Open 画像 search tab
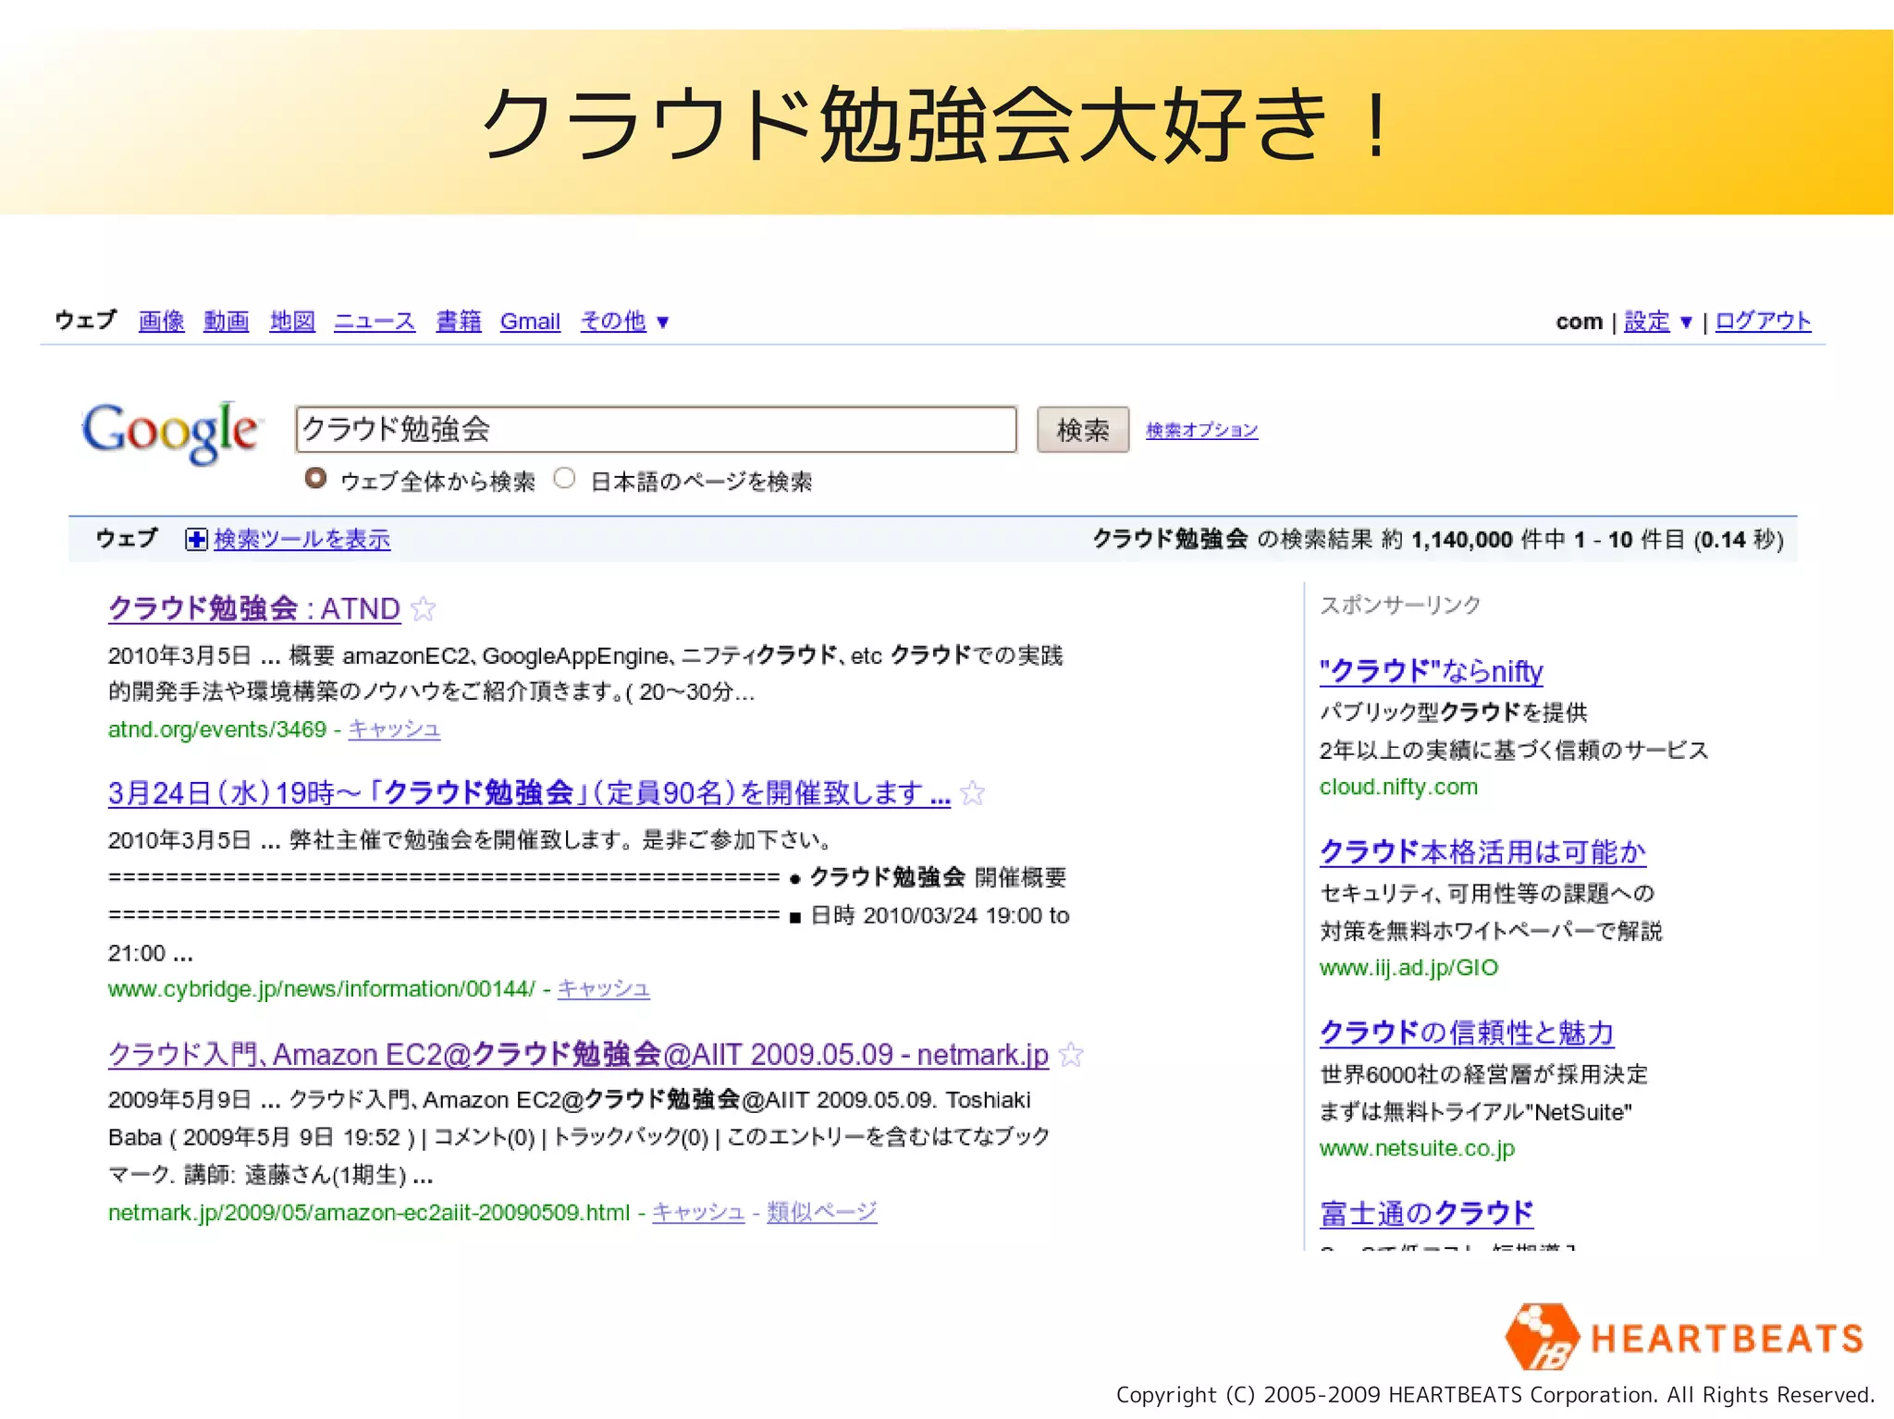 point(162,321)
